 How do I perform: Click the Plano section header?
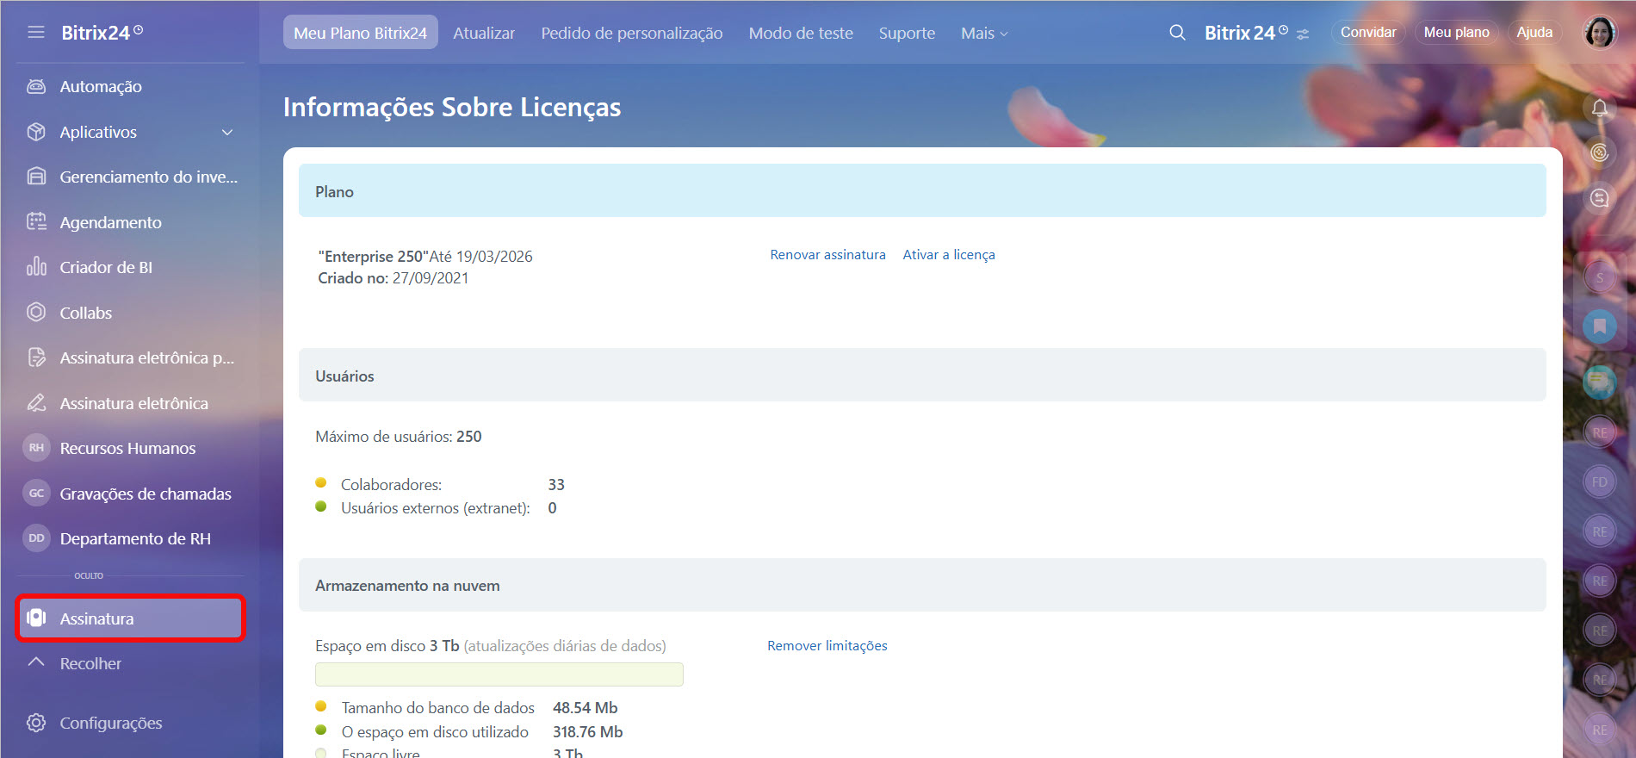(922, 190)
